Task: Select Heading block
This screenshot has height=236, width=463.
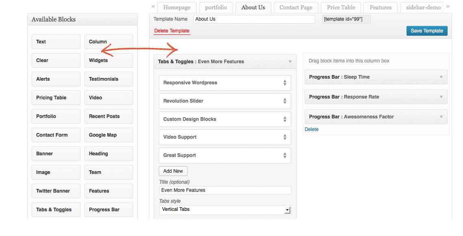Action: click(109, 154)
